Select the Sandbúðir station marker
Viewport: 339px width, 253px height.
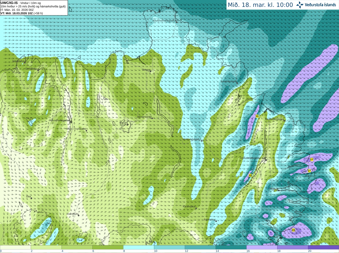79,215
